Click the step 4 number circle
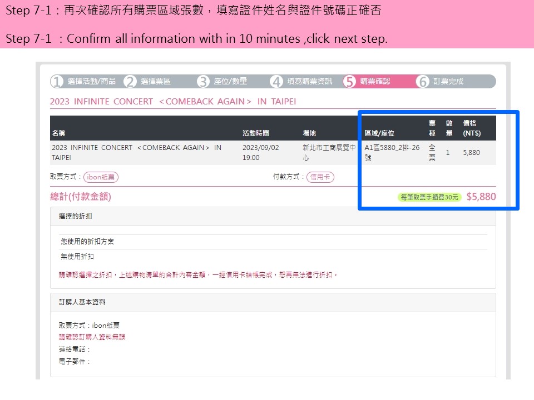The width and height of the screenshot is (534, 400). 276,82
